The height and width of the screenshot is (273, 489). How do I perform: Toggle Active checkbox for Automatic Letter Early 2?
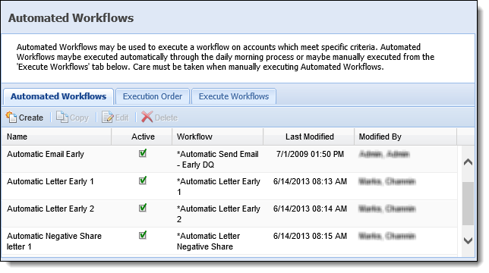(143, 208)
